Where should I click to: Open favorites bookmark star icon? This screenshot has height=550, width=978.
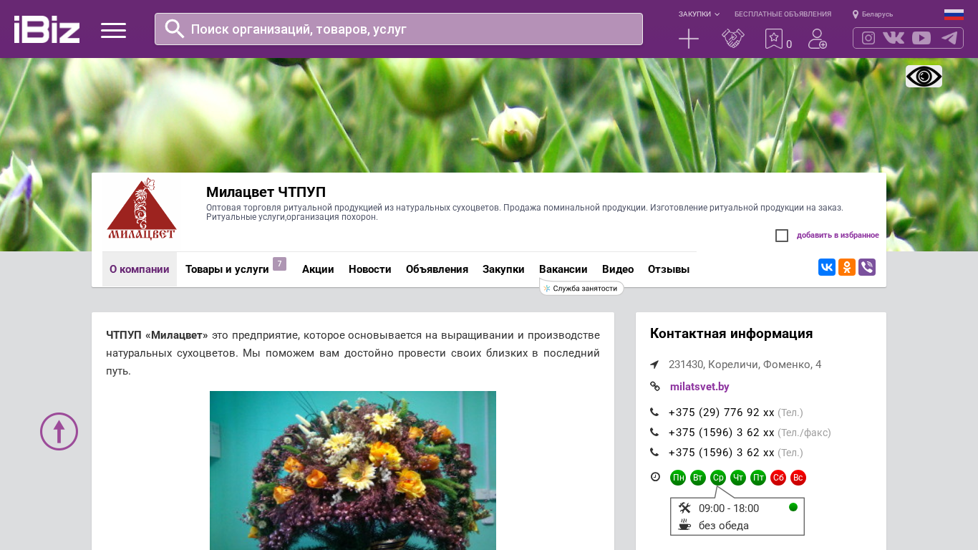click(x=774, y=39)
